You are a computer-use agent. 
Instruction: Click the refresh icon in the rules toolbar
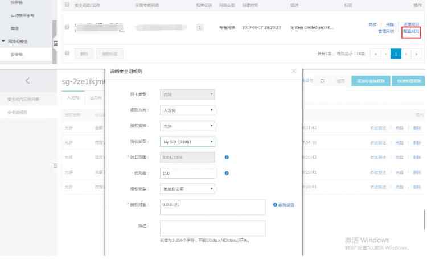coord(322,81)
